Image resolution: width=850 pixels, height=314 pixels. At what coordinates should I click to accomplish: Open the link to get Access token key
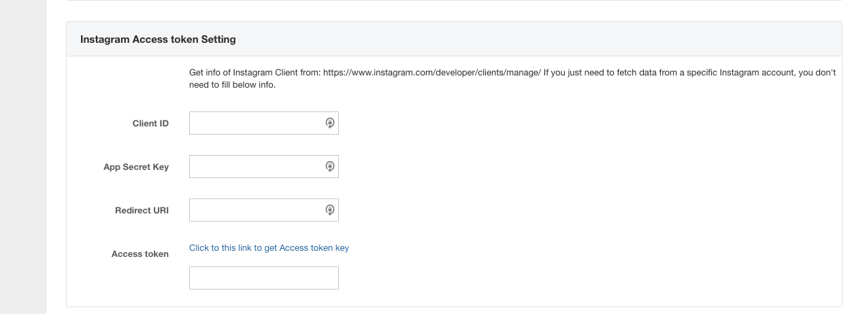click(x=269, y=248)
